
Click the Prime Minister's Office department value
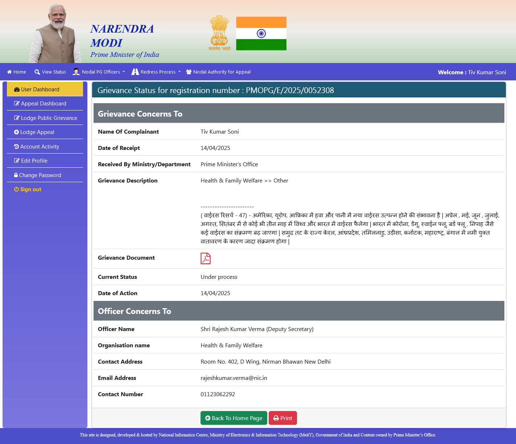pyautogui.click(x=229, y=164)
